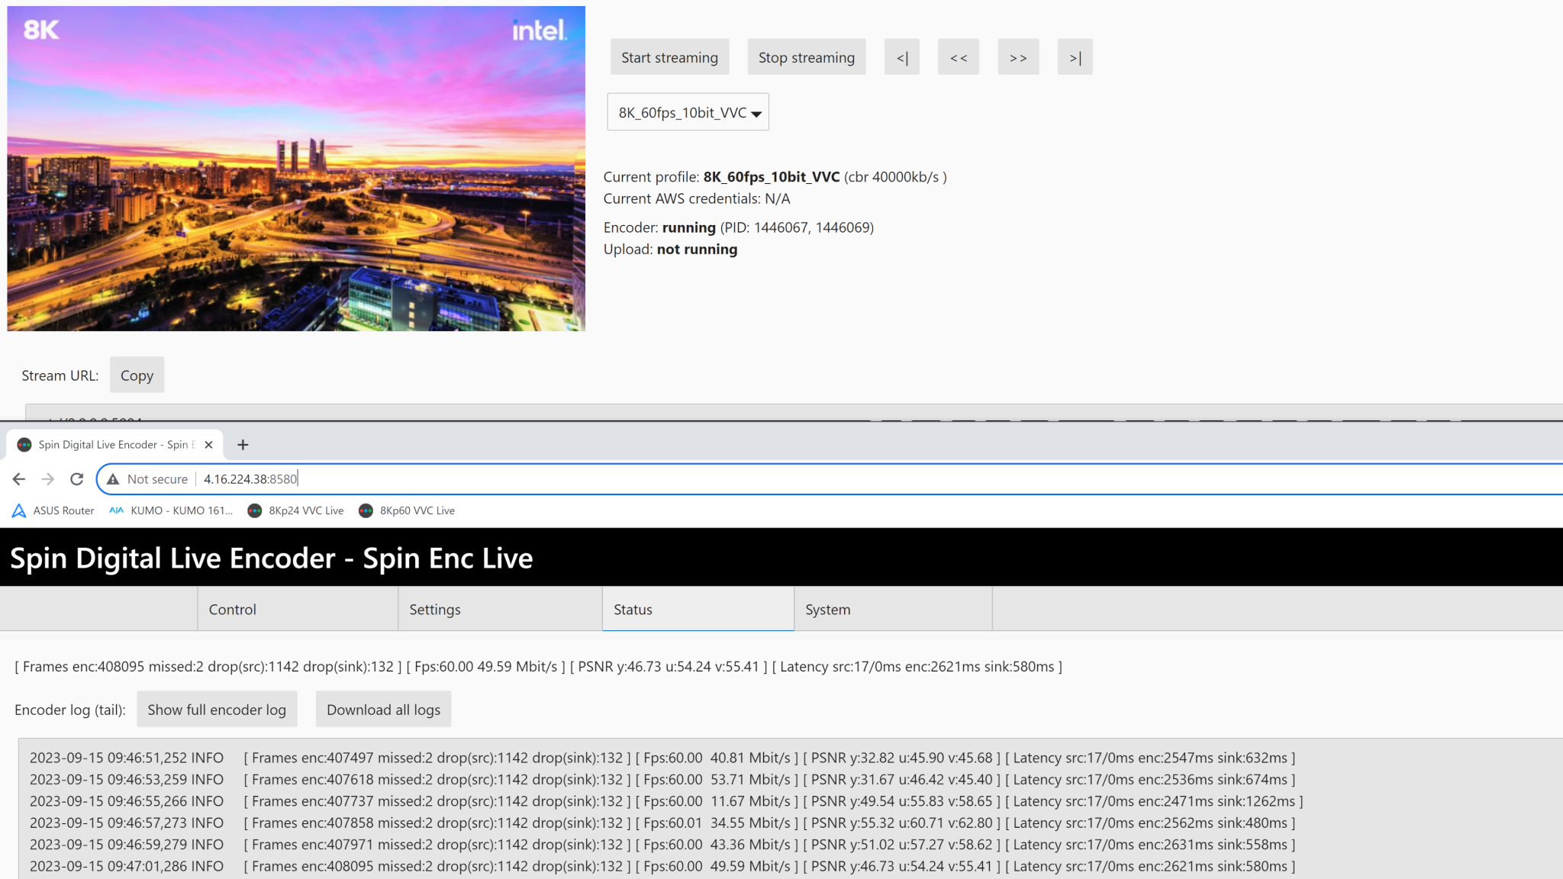Copy the Stream URL
1563x879 pixels.
click(x=137, y=375)
